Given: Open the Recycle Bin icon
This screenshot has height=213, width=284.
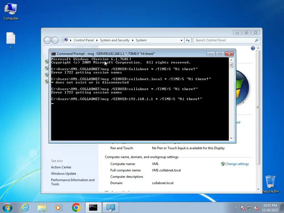Looking at the screenshot, I should click(270, 184).
